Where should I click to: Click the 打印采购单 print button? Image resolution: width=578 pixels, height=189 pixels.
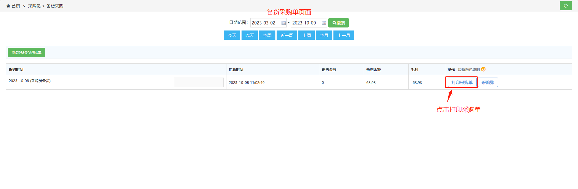point(462,82)
